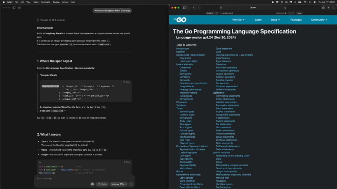Open 'Defer statements' contents link
The width and height of the screenshot is (337, 189).
click(224, 149)
